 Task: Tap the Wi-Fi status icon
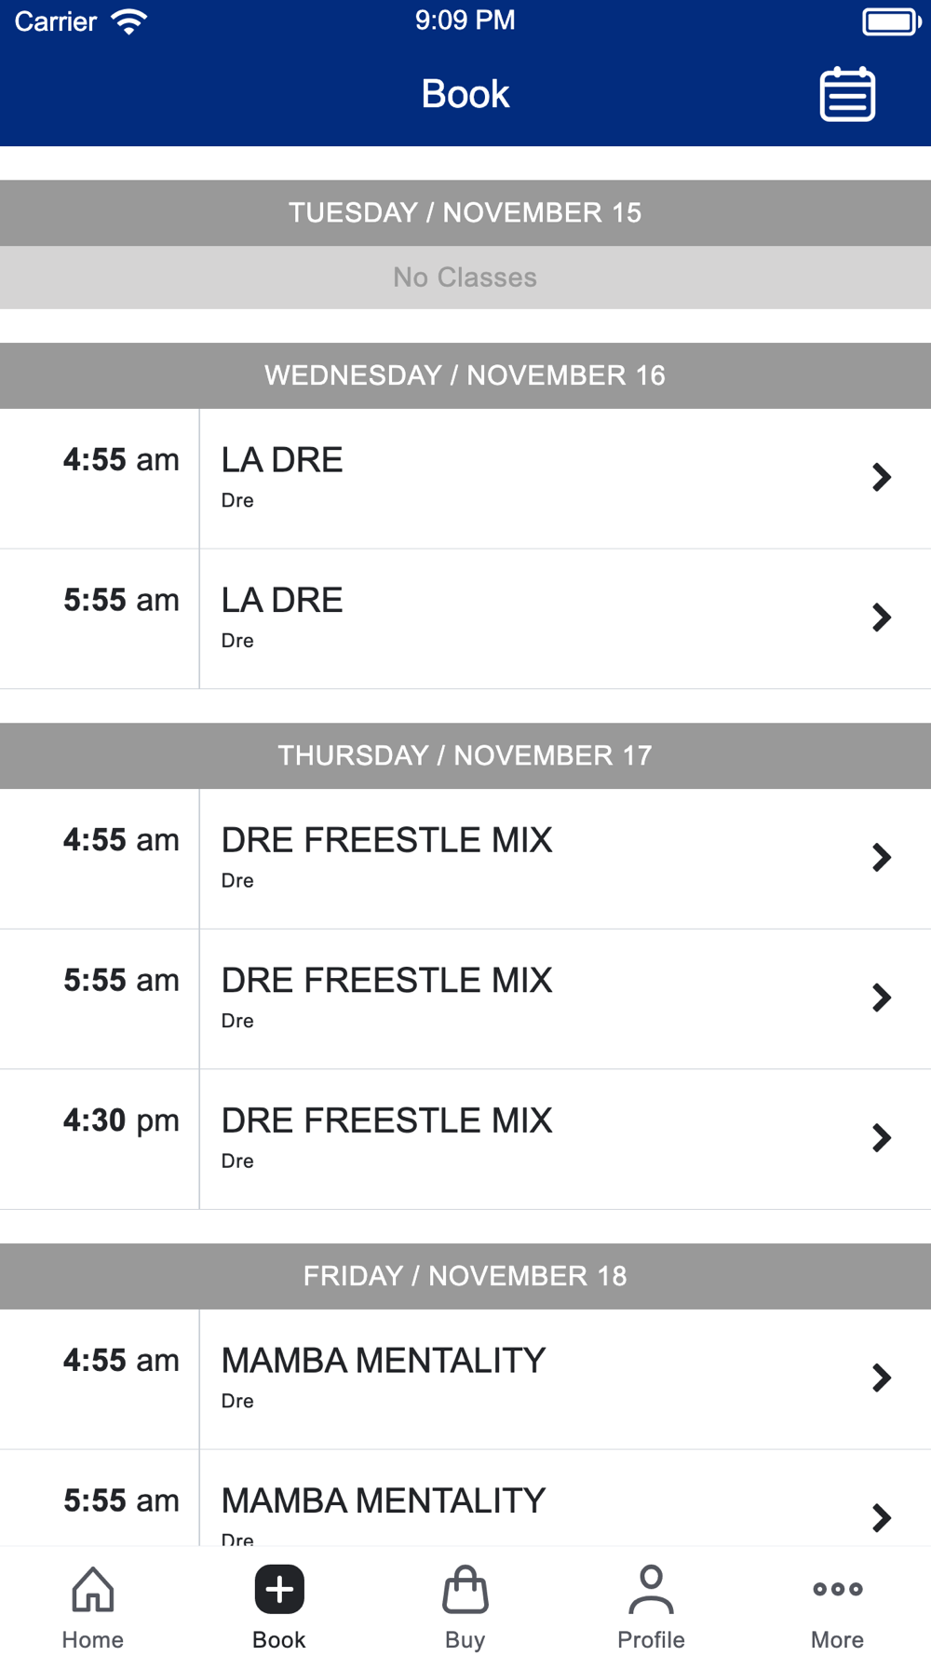[128, 21]
